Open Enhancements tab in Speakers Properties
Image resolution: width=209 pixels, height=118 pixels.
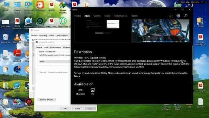pos(56,47)
